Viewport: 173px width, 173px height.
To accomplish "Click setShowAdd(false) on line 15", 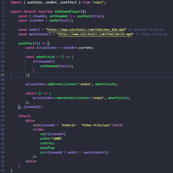I will 56,66.
